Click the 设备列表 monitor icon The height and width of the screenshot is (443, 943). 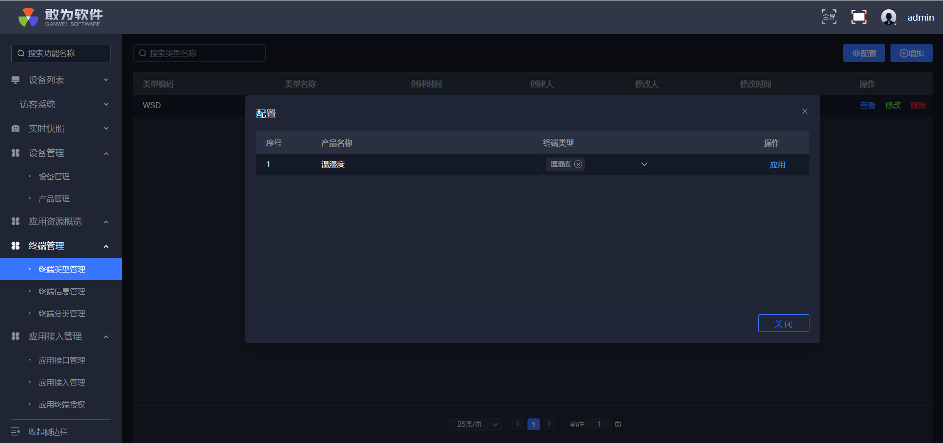(x=16, y=80)
